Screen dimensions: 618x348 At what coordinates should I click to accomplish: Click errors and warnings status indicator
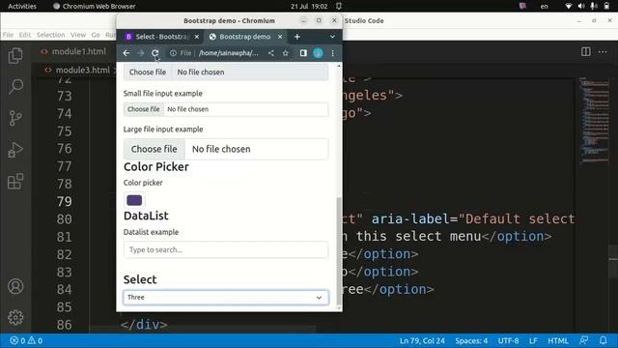coord(26,340)
